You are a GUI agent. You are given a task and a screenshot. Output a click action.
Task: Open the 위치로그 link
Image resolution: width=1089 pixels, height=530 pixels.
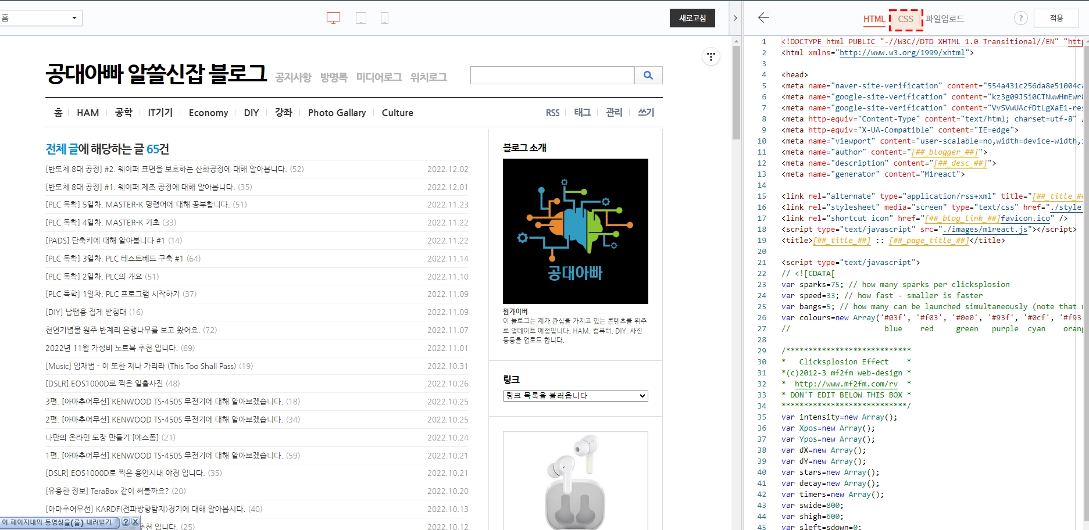point(429,77)
